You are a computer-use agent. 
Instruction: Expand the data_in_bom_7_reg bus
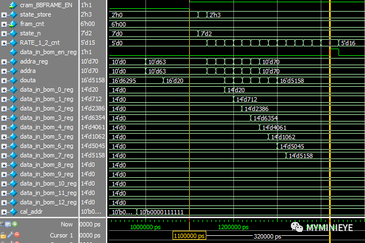click(4, 156)
